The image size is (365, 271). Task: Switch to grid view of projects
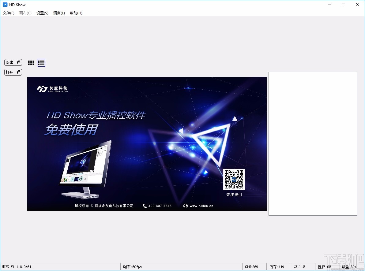pyautogui.click(x=31, y=63)
